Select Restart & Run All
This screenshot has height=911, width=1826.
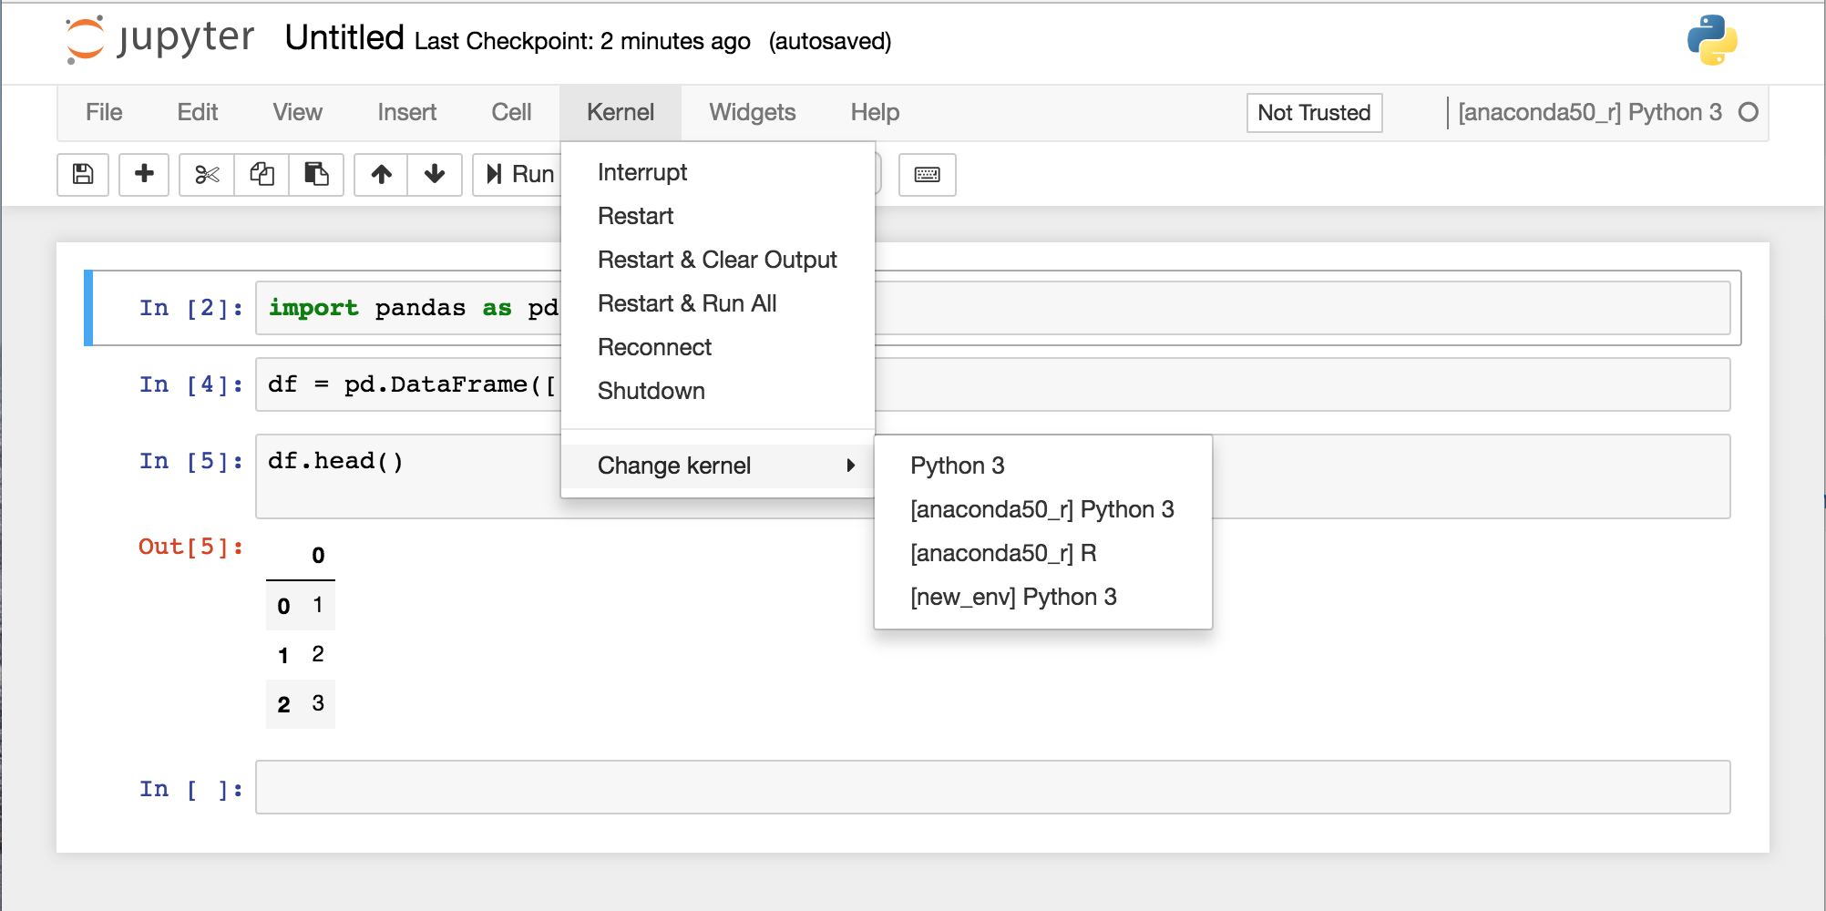(687, 303)
